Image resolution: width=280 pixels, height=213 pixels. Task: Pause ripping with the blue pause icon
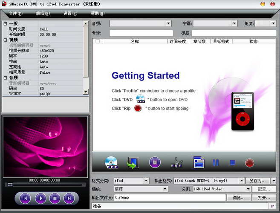[x=216, y=163]
